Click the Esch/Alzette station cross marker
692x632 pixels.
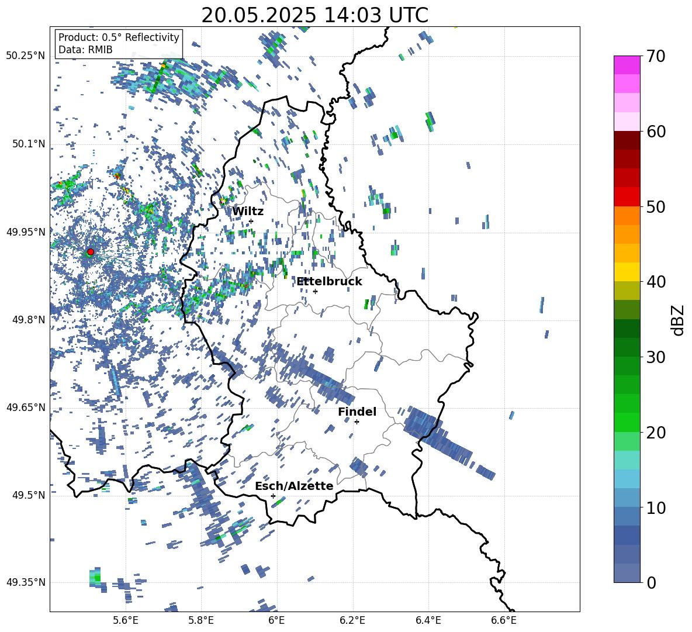coord(273,496)
